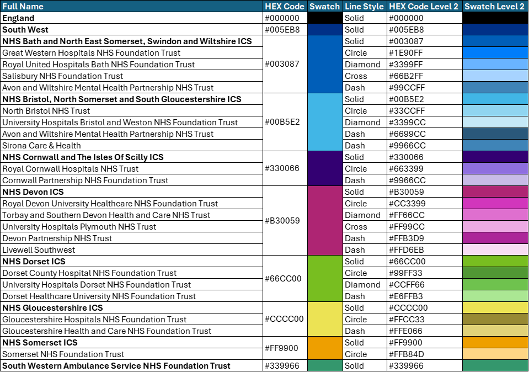The image size is (529, 372).
Task: Click the Full Name column header
Action: (x=132, y=7)
